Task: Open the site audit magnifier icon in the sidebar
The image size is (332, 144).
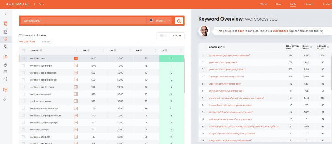Action: tap(6, 65)
